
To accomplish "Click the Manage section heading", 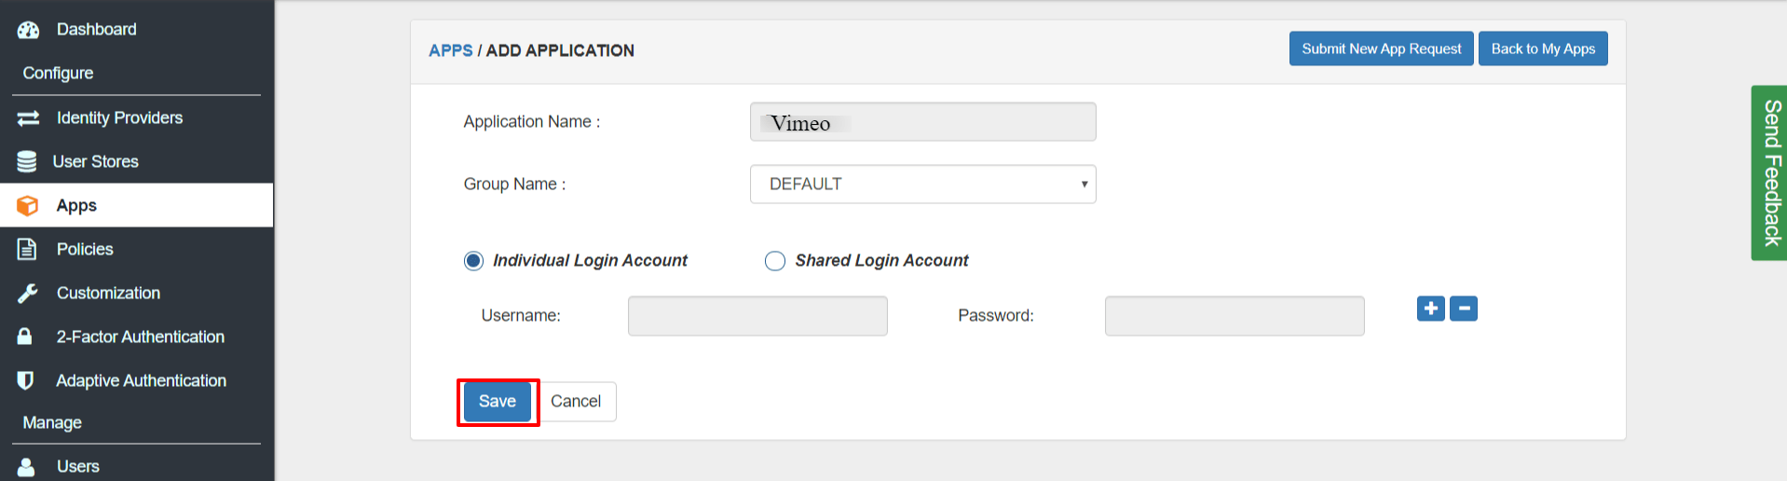I will pos(52,423).
